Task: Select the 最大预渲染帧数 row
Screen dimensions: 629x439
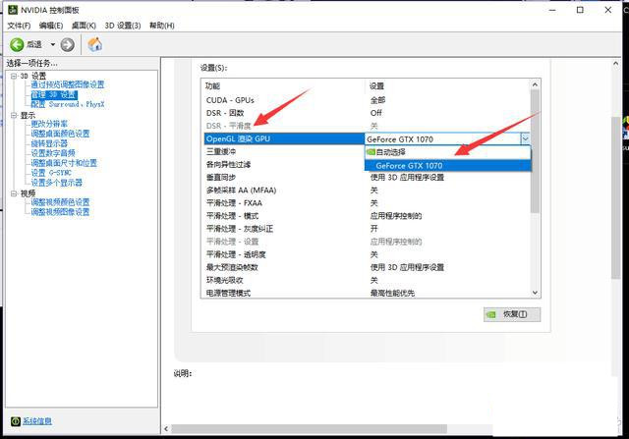Action: (367, 267)
